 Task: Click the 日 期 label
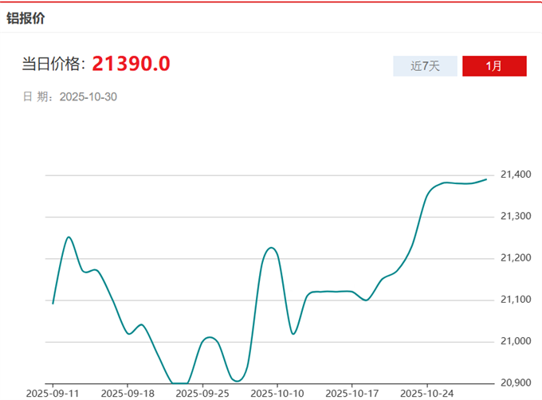37,97
